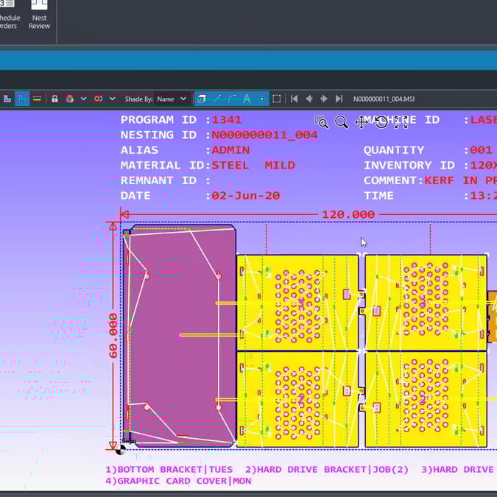Select the magnifier zoom tool

point(342,122)
